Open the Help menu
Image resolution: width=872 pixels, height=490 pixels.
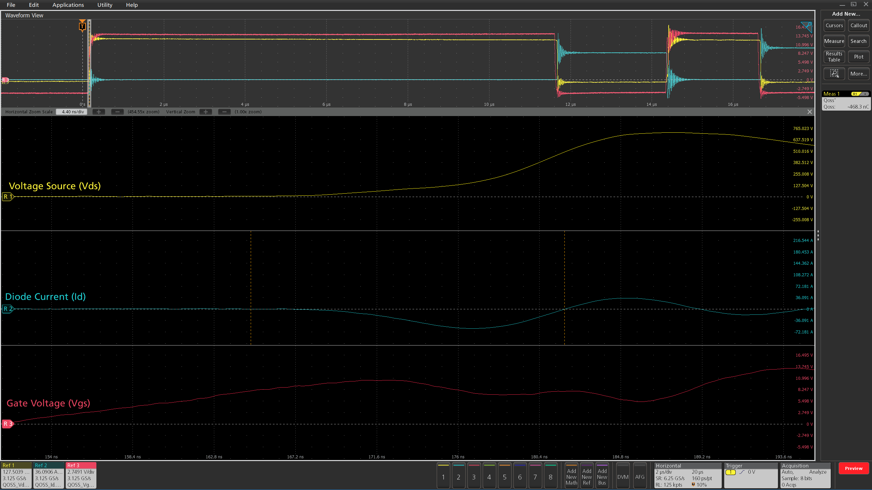pyautogui.click(x=132, y=5)
